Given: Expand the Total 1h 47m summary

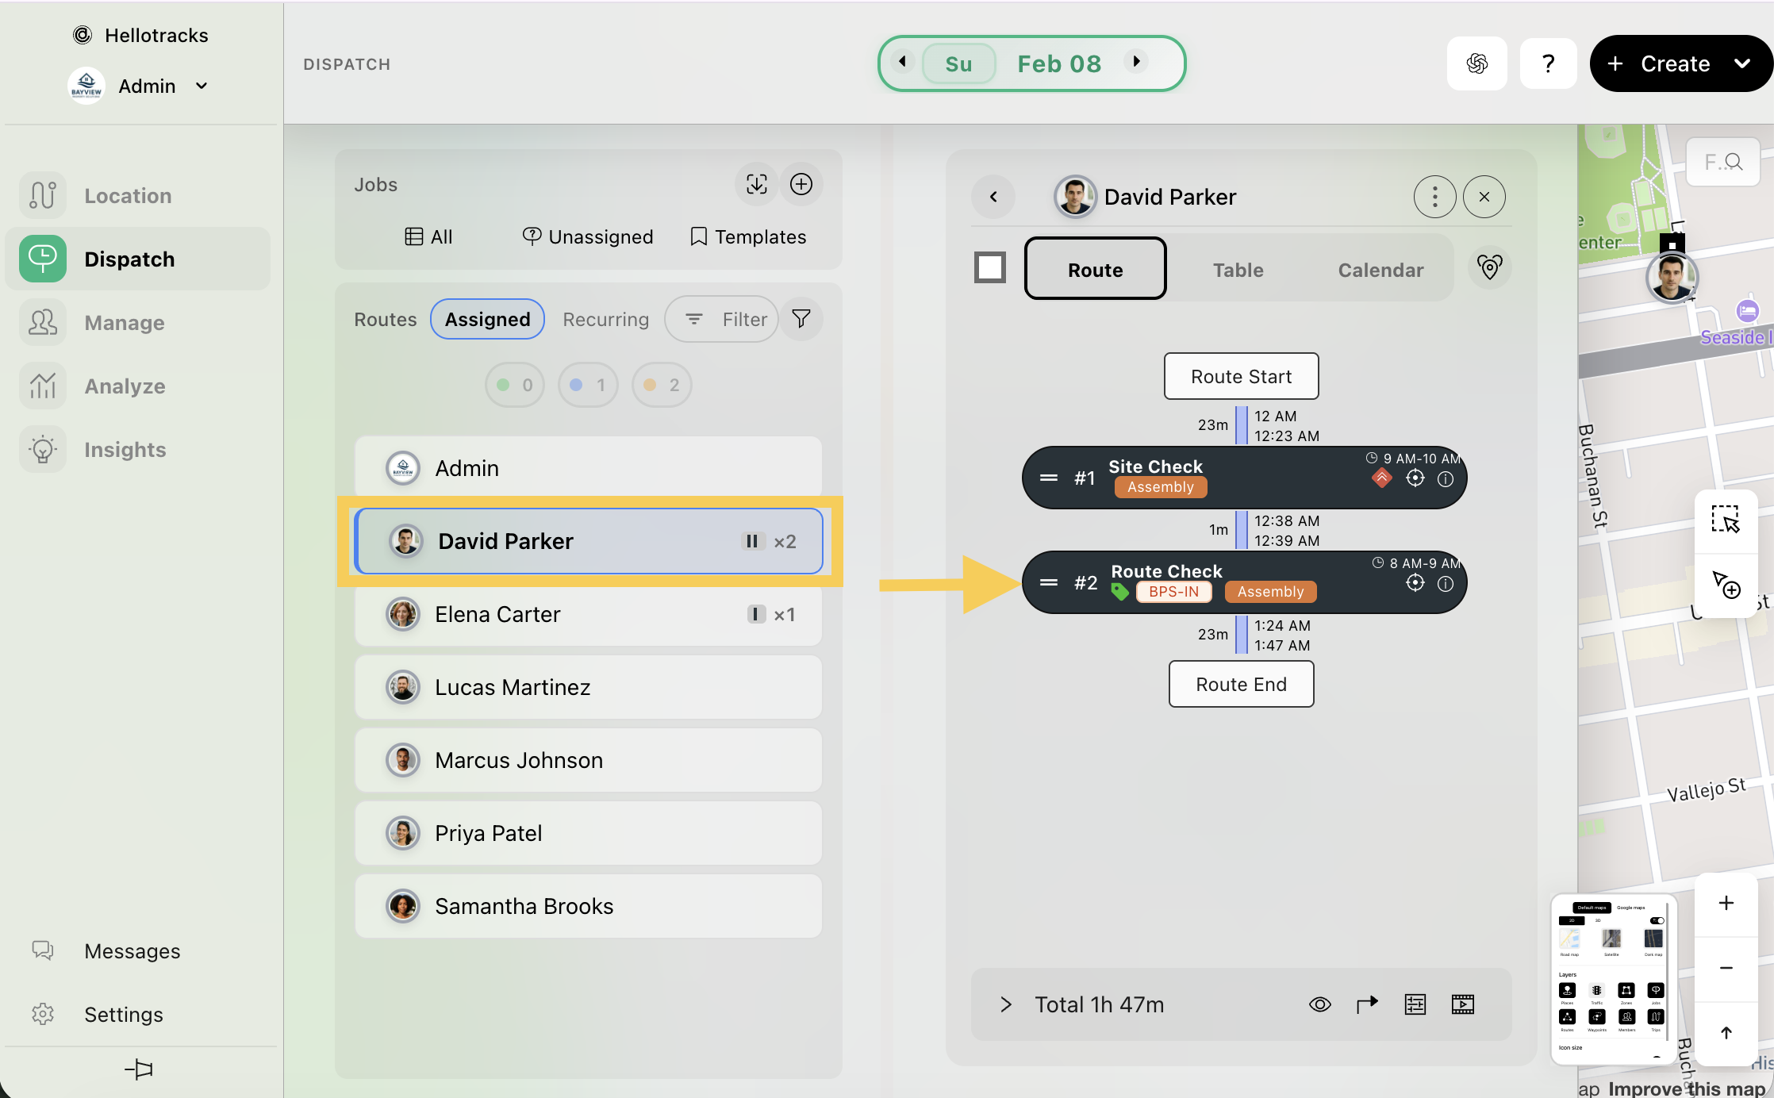Looking at the screenshot, I should (x=1006, y=1004).
